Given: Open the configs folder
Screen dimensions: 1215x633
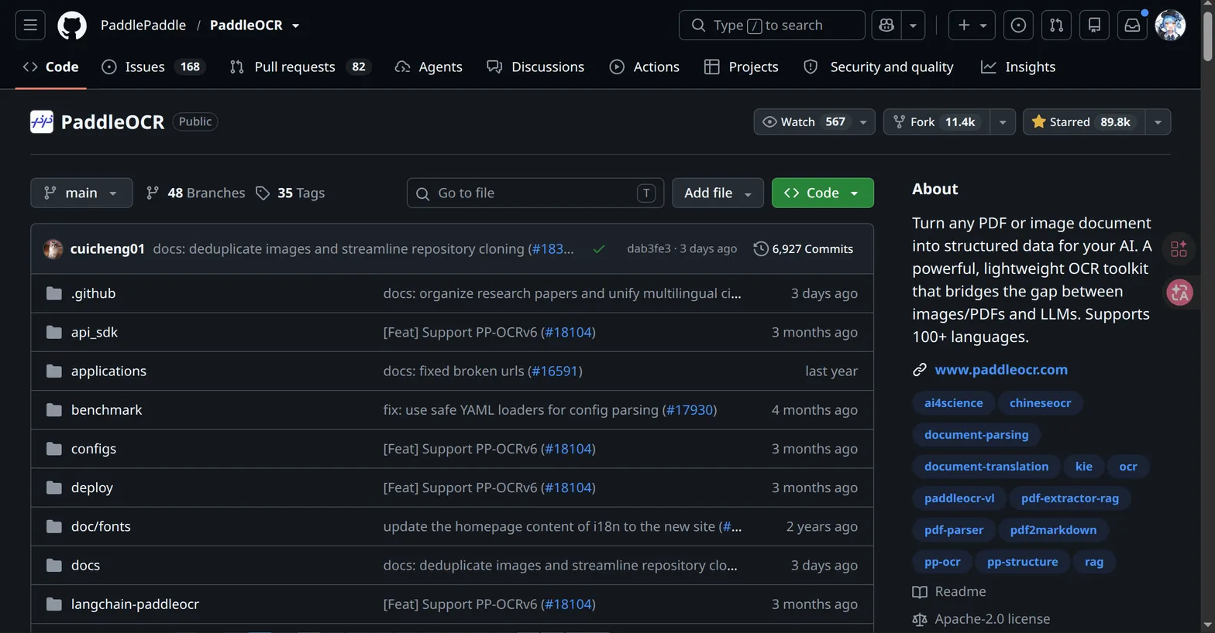Looking at the screenshot, I should 94,449.
